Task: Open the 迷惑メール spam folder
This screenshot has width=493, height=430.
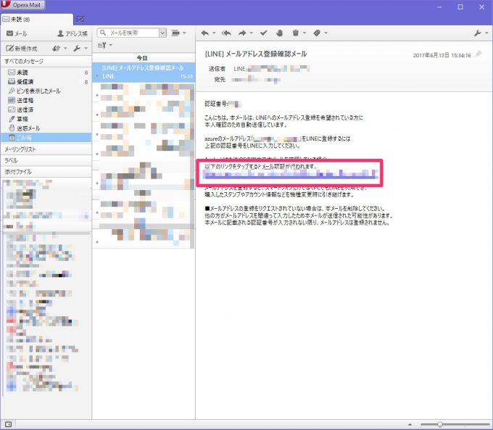Action: tap(46, 128)
